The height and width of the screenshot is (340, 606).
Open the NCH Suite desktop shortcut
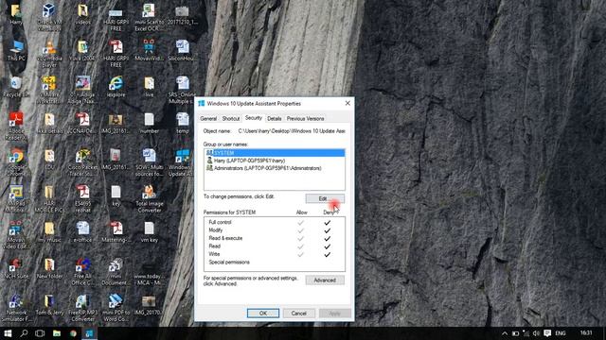16,268
